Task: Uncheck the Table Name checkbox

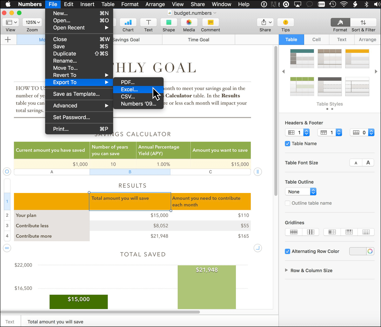Action: pyautogui.click(x=287, y=143)
